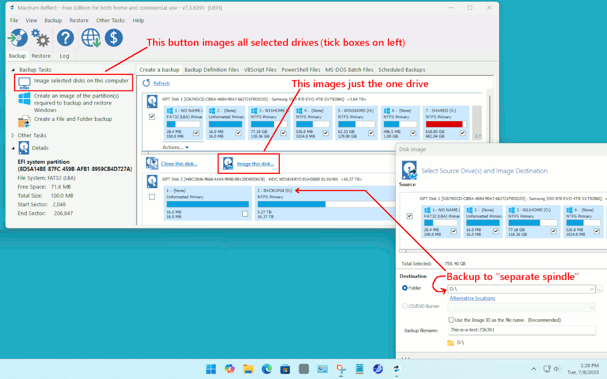Open default settings via the gears icon
The image size is (607, 379).
click(41, 38)
